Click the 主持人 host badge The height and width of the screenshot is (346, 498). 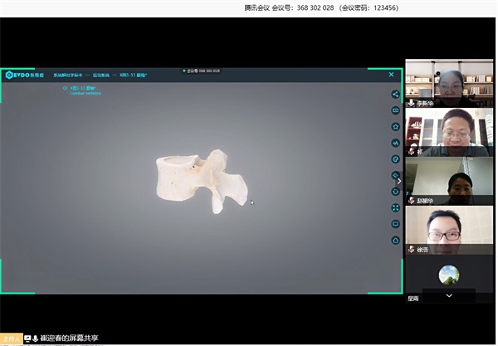pos(11,339)
